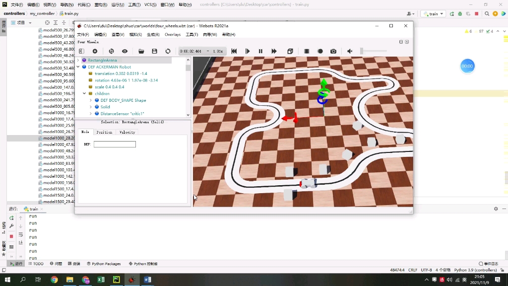508x286 pixels.
Task: Click the PyCharm debug bug icon
Action: 460,13
